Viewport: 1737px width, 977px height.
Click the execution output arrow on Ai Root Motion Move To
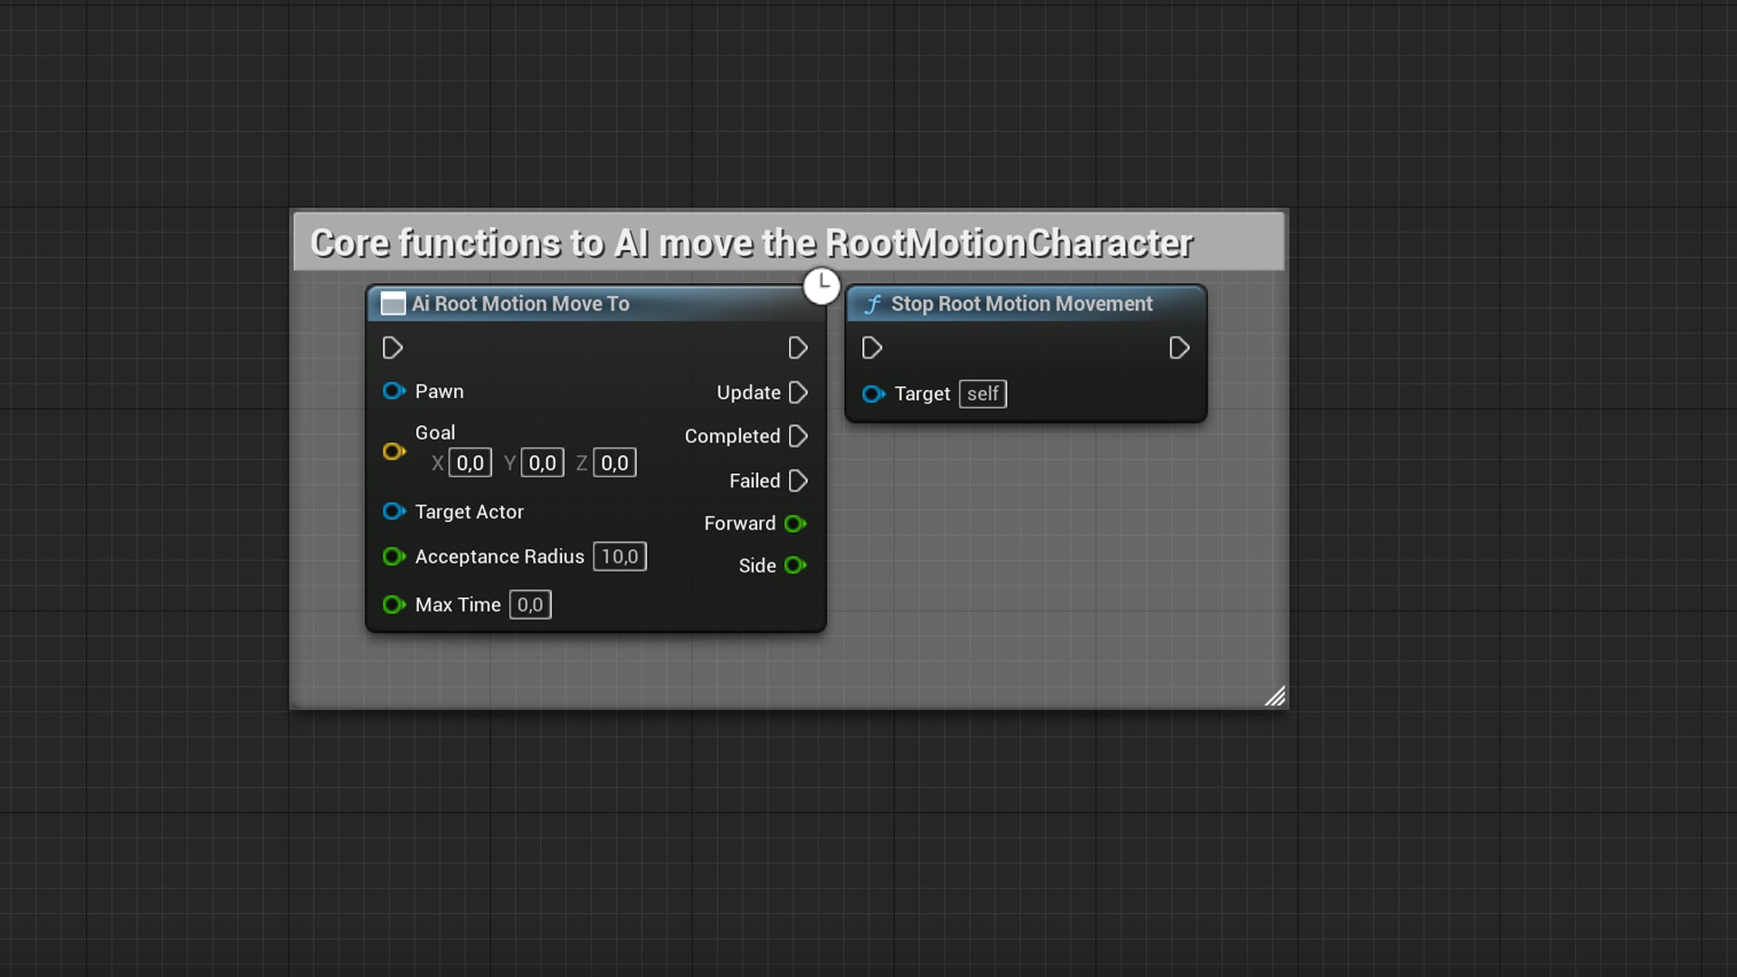[x=797, y=347]
